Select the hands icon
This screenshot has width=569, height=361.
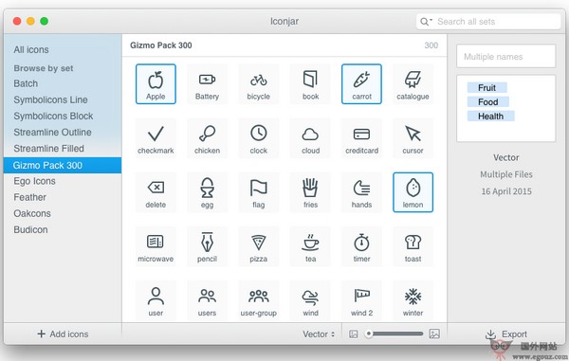pos(361,192)
